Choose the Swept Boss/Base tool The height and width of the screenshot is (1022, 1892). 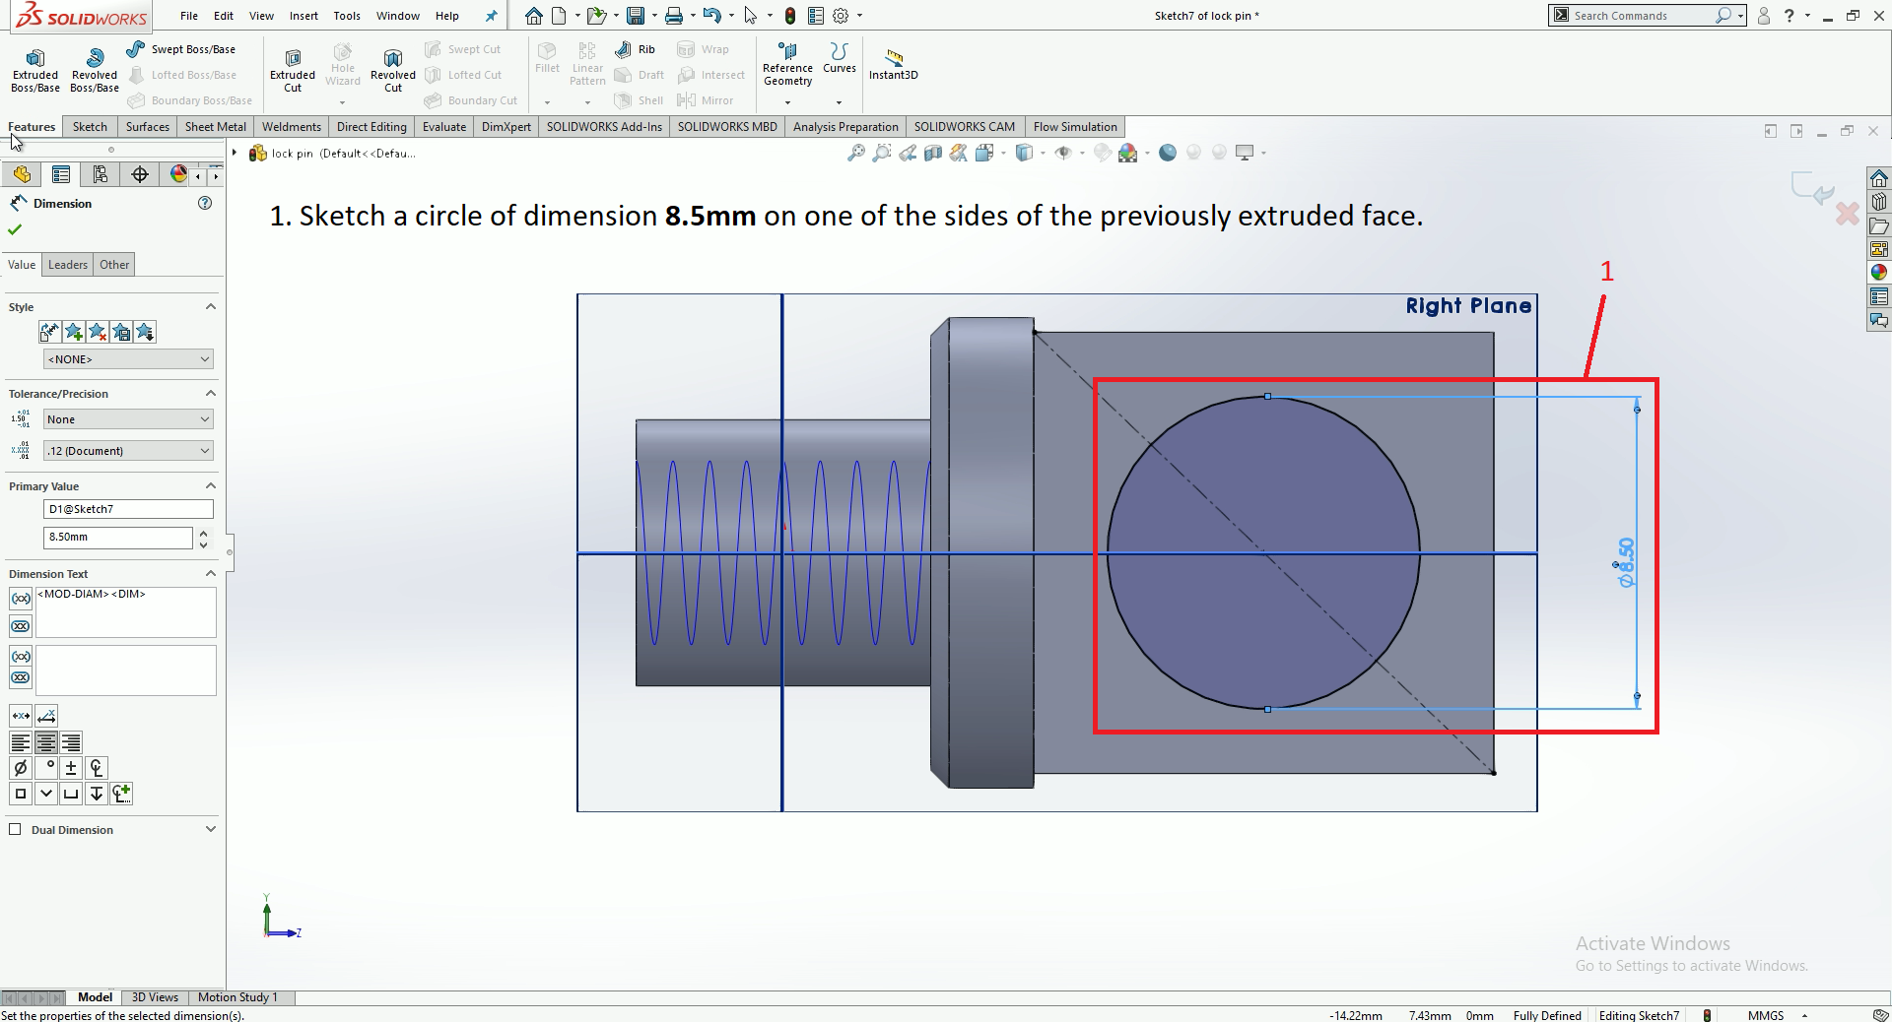[181, 49]
